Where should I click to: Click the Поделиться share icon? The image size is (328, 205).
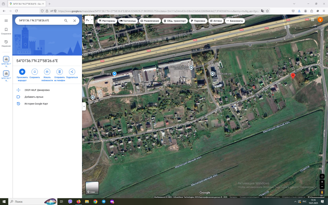coord(72,72)
